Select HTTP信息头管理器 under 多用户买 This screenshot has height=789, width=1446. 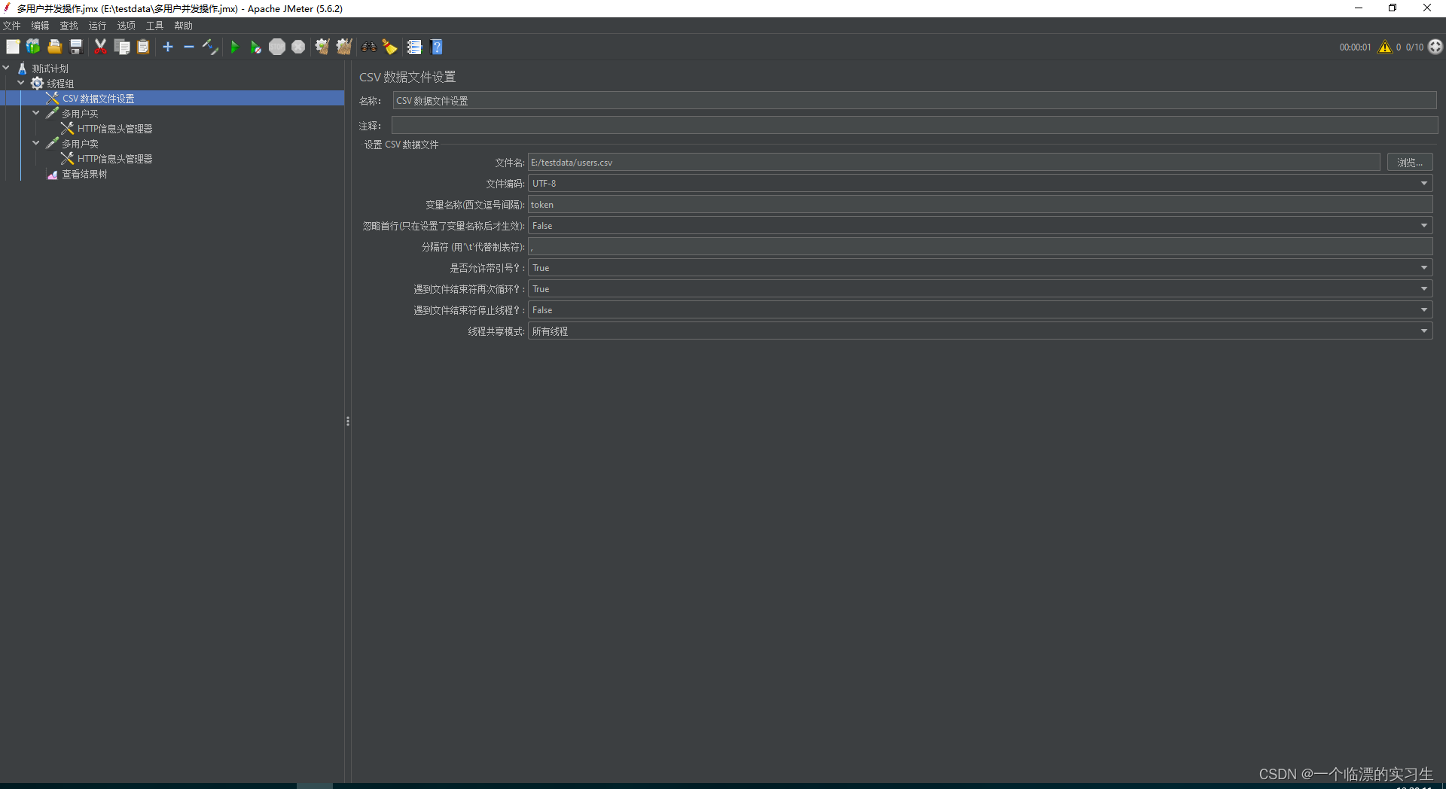click(114, 129)
